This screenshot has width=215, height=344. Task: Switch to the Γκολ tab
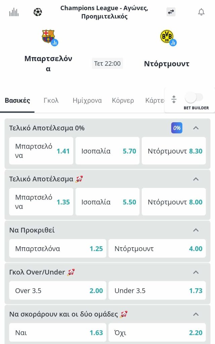coord(51,100)
